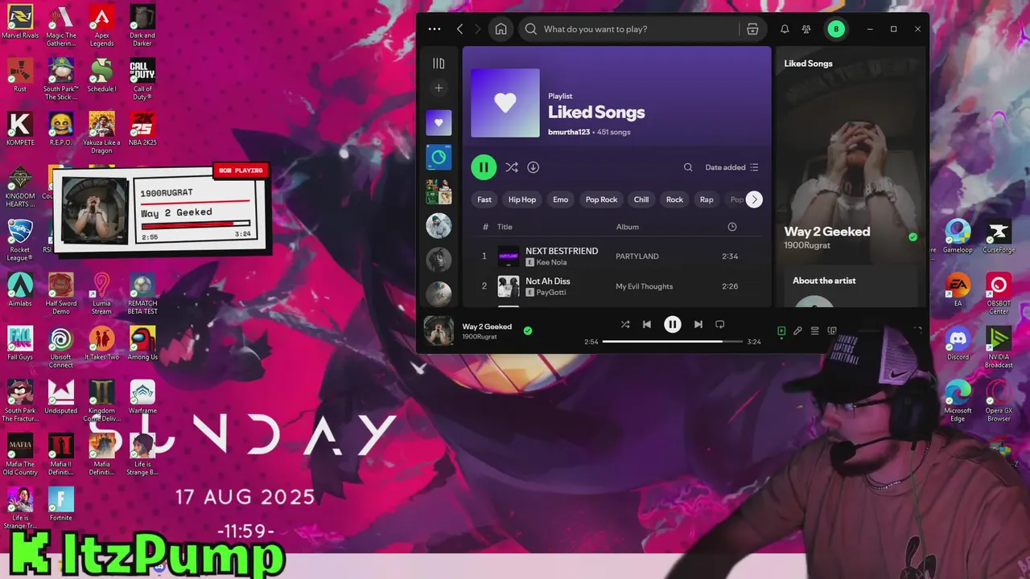Select the Liked Songs heart in the sidebar

[439, 123]
